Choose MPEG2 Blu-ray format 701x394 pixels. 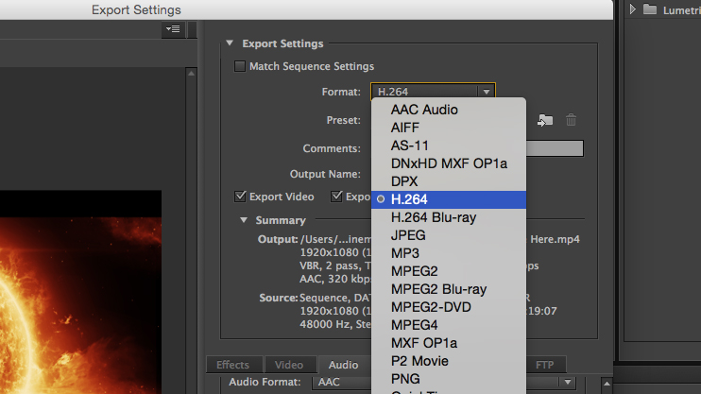449,289
